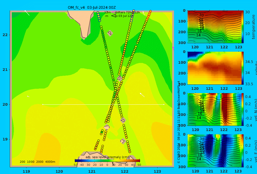This screenshot has width=257, height=174.
Task: Click the white transect line at 20°N
Action: (103, 104)
